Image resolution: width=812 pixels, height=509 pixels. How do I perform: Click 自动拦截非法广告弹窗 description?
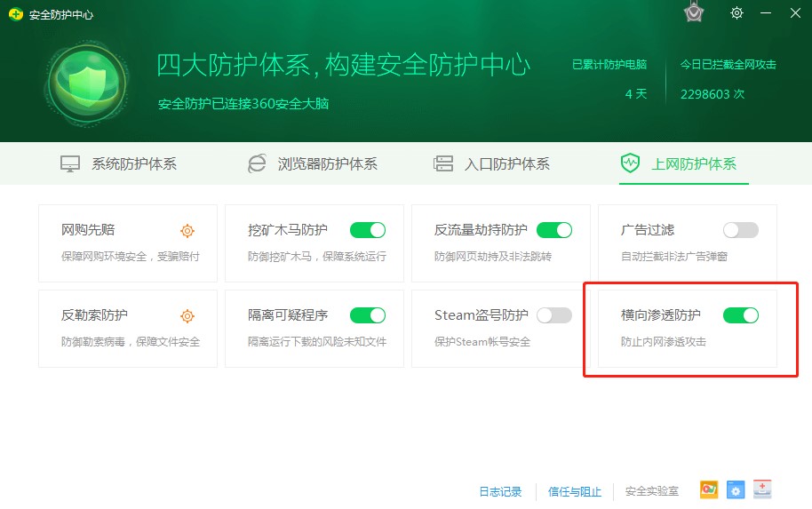tap(673, 257)
